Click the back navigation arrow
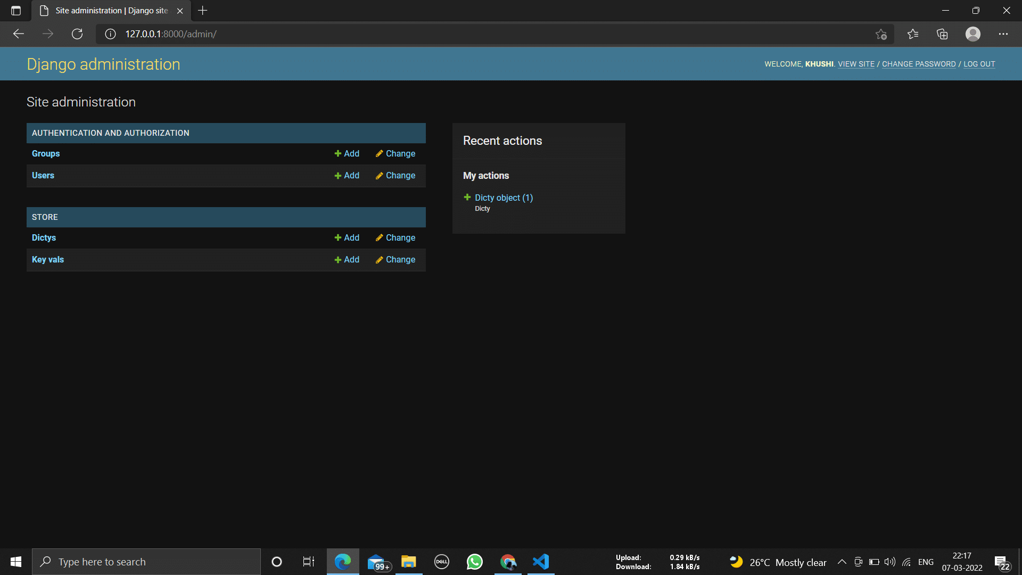The width and height of the screenshot is (1022, 575). (19, 34)
